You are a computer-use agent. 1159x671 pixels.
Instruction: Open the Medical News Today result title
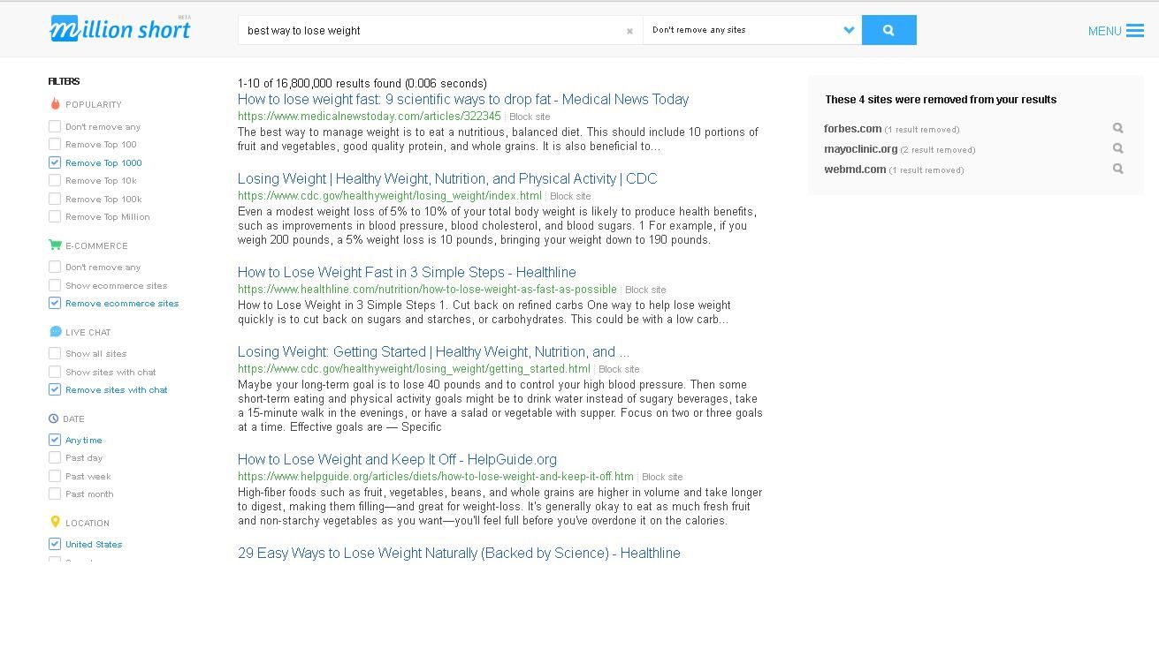[x=463, y=100]
